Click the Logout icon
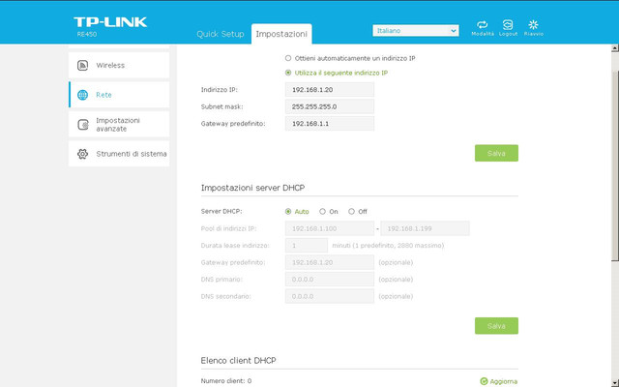 tap(508, 24)
